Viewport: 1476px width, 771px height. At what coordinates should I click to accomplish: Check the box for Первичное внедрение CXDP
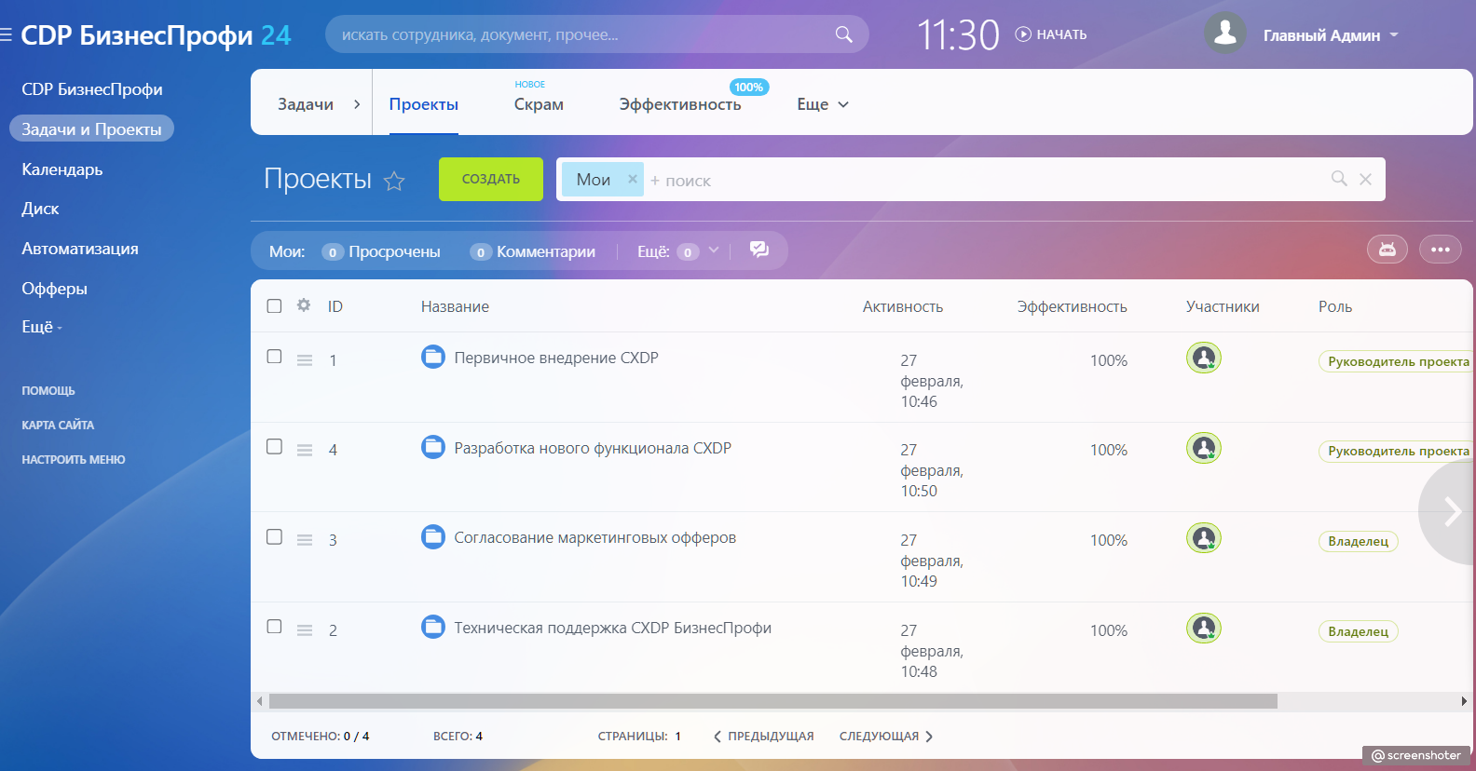[x=274, y=357]
